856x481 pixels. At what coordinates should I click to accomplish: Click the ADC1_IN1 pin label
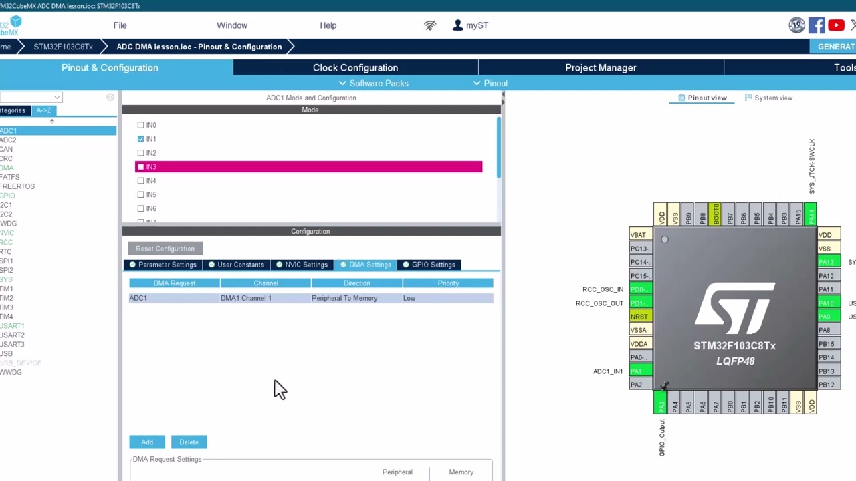[608, 371]
